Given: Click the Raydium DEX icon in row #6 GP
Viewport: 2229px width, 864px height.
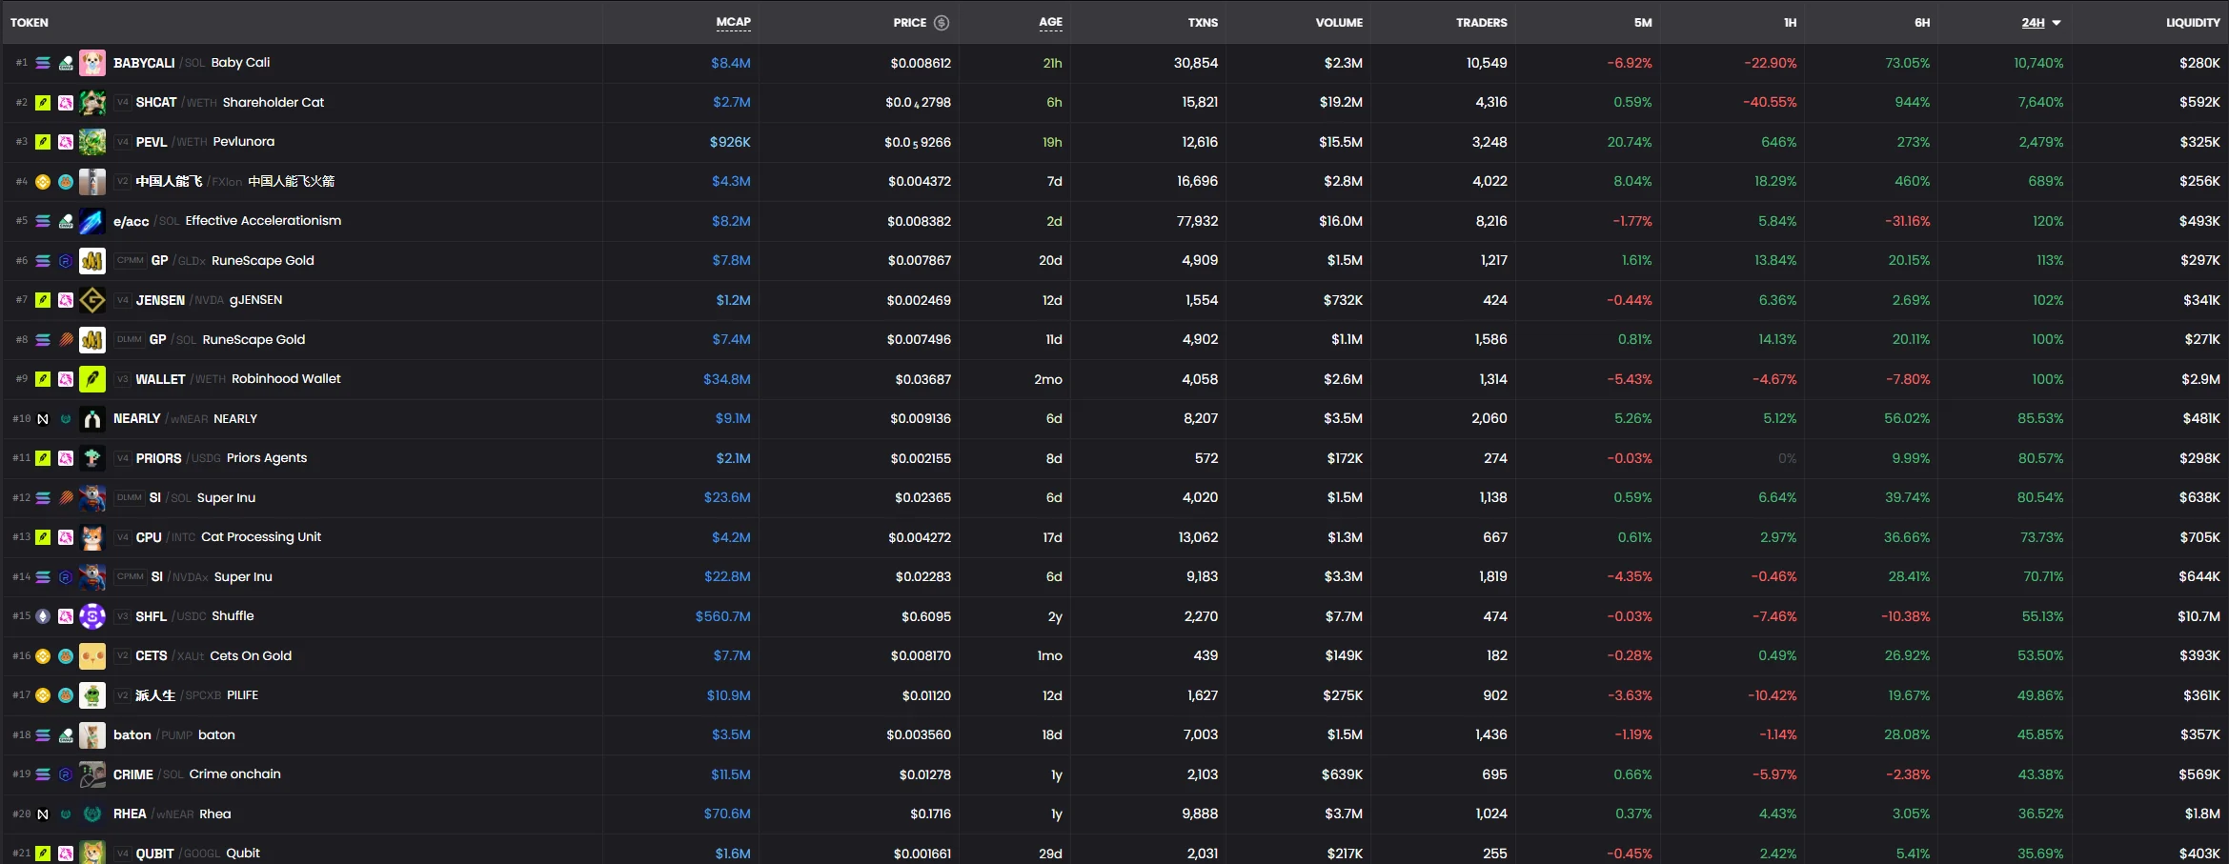Looking at the screenshot, I should coord(66,261).
